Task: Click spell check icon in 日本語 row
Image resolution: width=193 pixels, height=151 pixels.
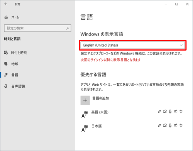Action: tap(181, 126)
